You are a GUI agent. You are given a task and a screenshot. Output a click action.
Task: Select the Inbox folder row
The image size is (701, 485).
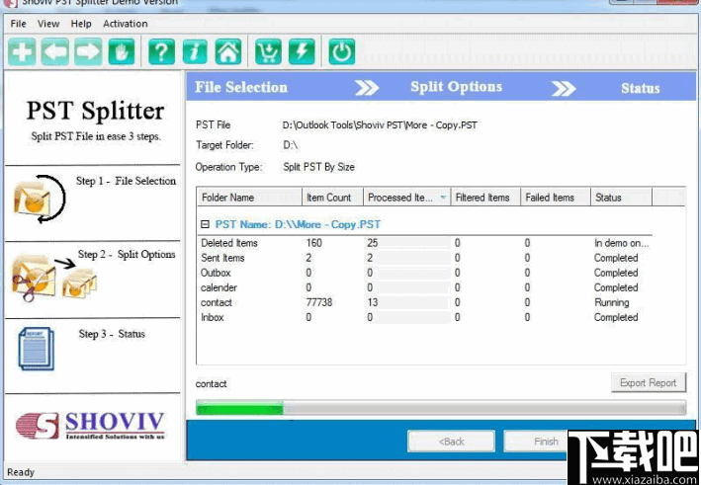(x=425, y=317)
